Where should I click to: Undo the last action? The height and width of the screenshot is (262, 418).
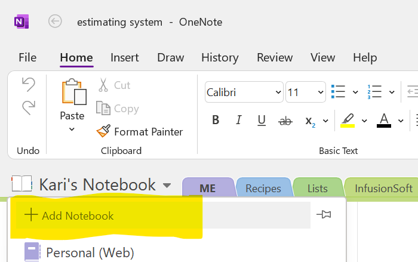(x=28, y=85)
